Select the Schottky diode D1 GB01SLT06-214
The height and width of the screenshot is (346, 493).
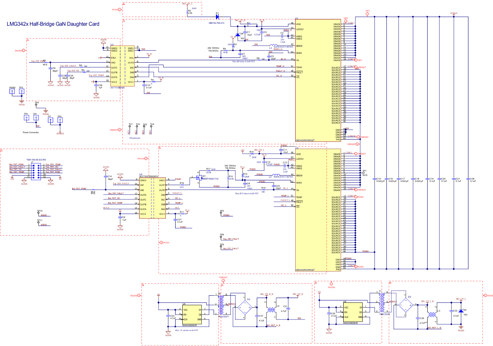pos(216,17)
